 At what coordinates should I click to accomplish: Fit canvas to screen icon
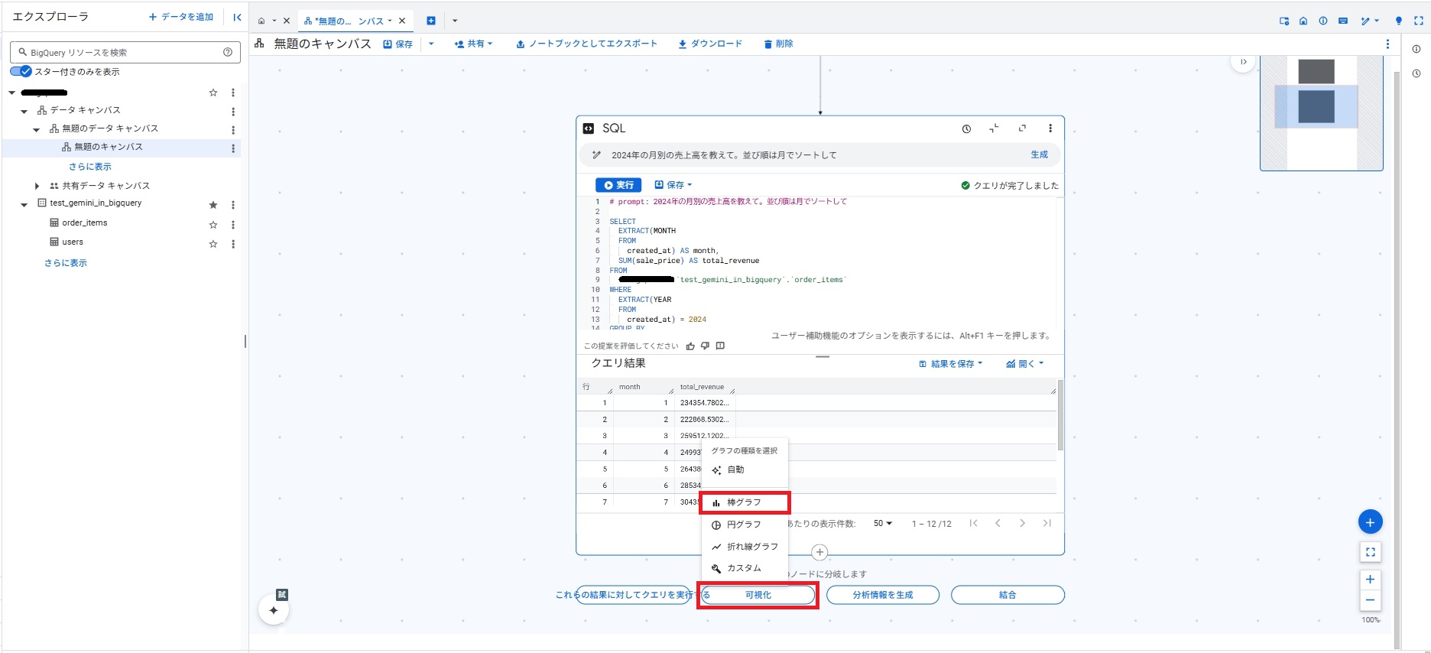coord(1370,552)
